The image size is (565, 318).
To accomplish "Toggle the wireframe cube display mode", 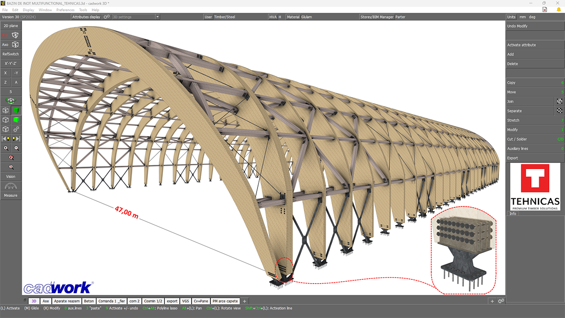I will [x=6, y=110].
